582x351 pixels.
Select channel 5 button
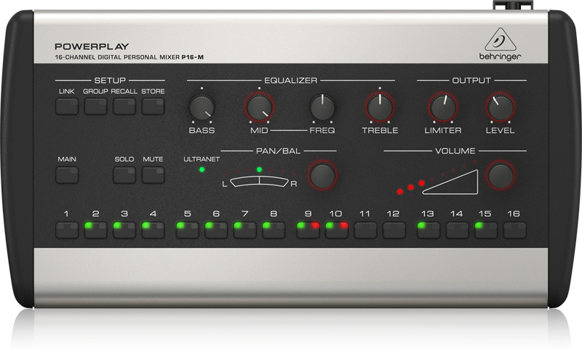point(188,230)
